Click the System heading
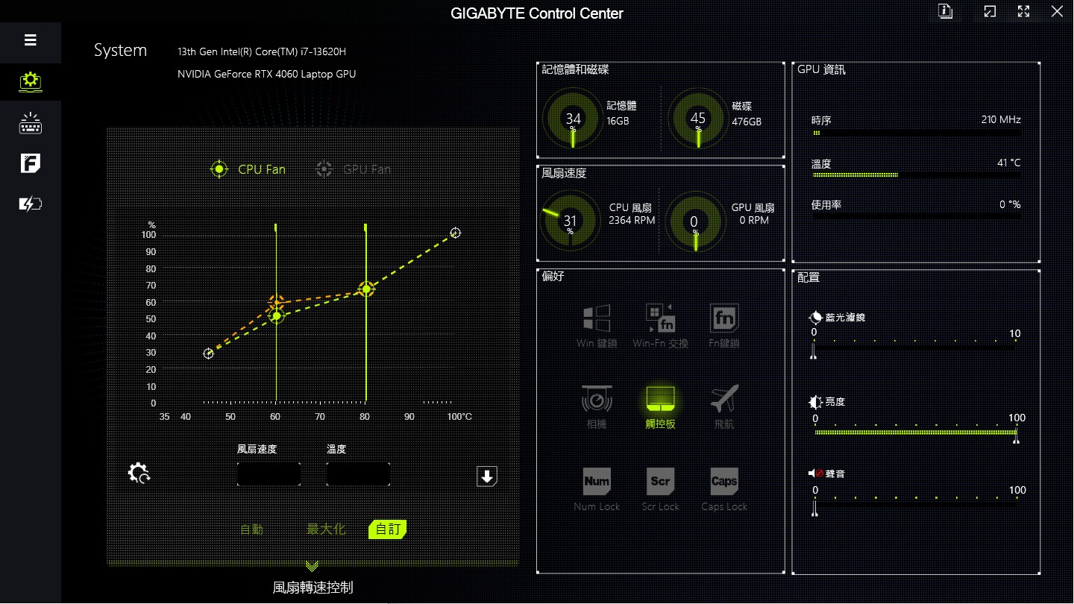 coord(120,51)
